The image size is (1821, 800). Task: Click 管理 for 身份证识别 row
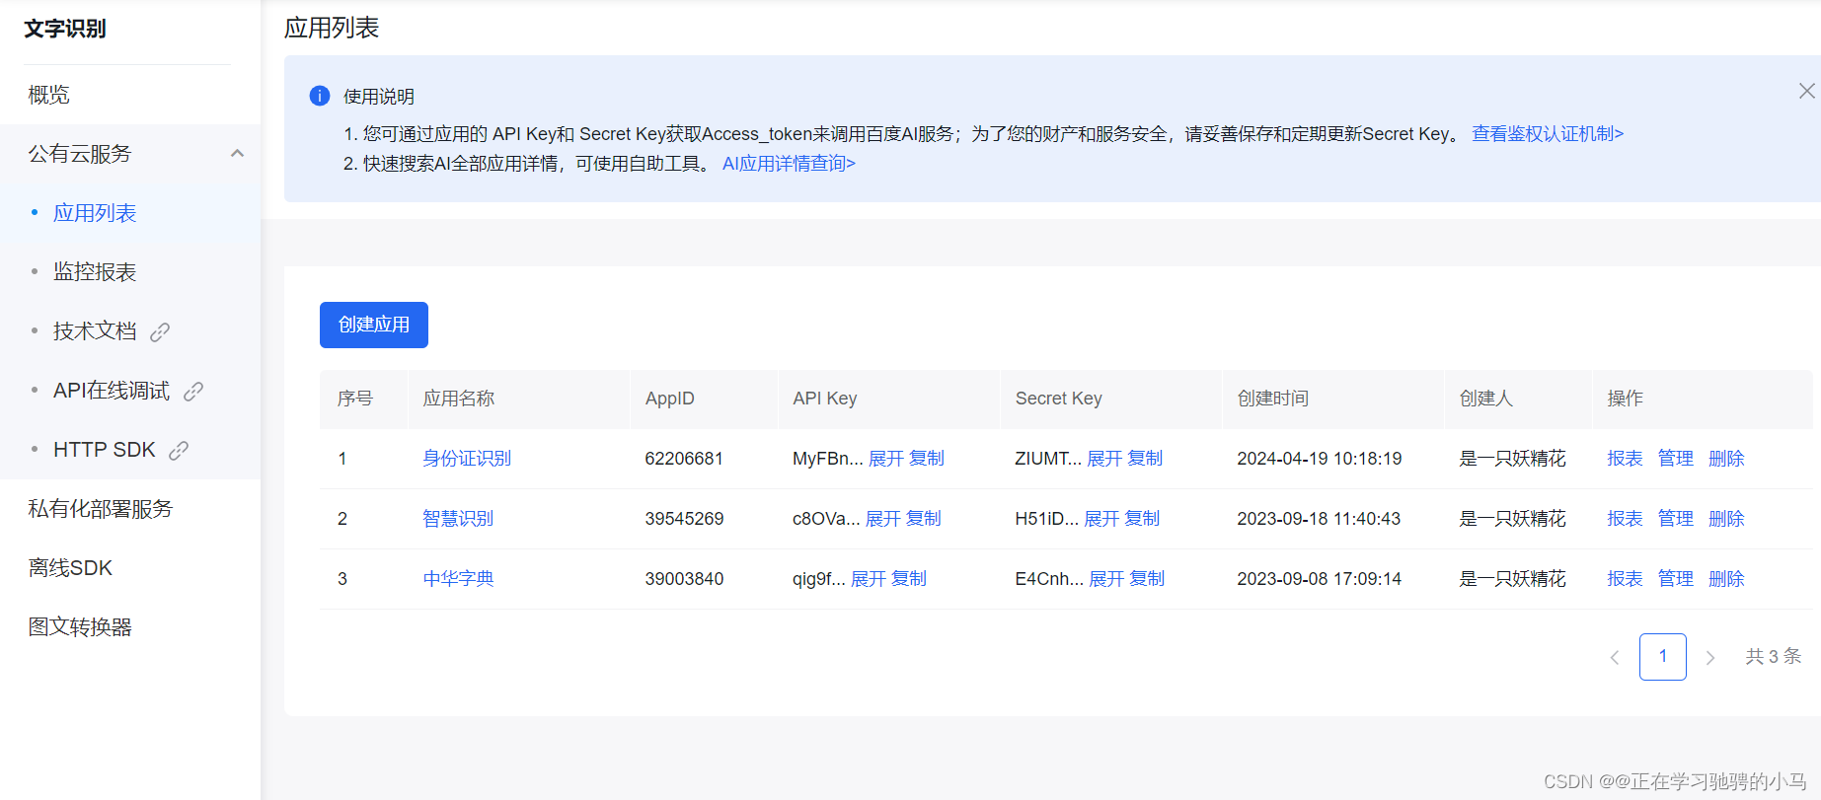click(x=1676, y=459)
